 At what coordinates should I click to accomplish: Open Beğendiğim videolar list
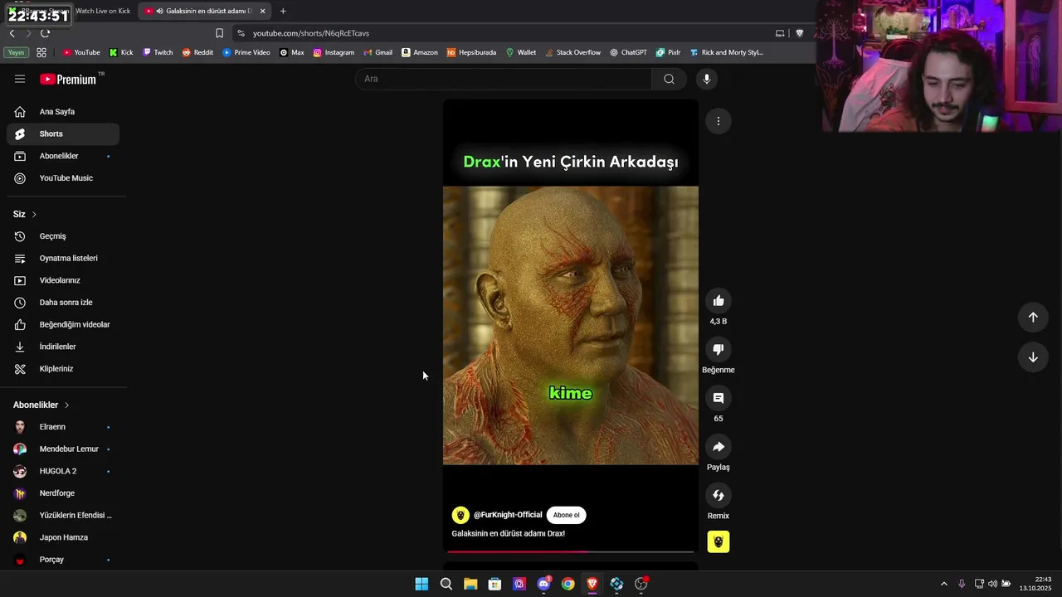point(63,324)
